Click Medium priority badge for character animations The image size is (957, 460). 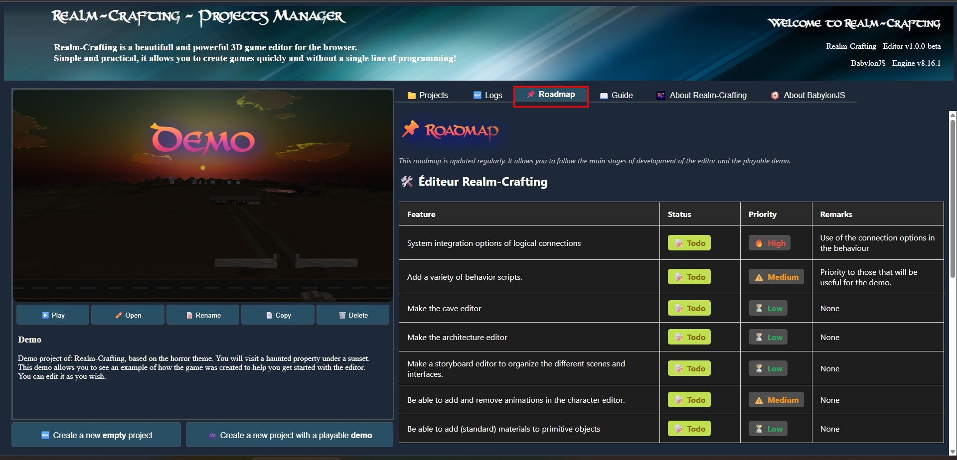(776, 400)
